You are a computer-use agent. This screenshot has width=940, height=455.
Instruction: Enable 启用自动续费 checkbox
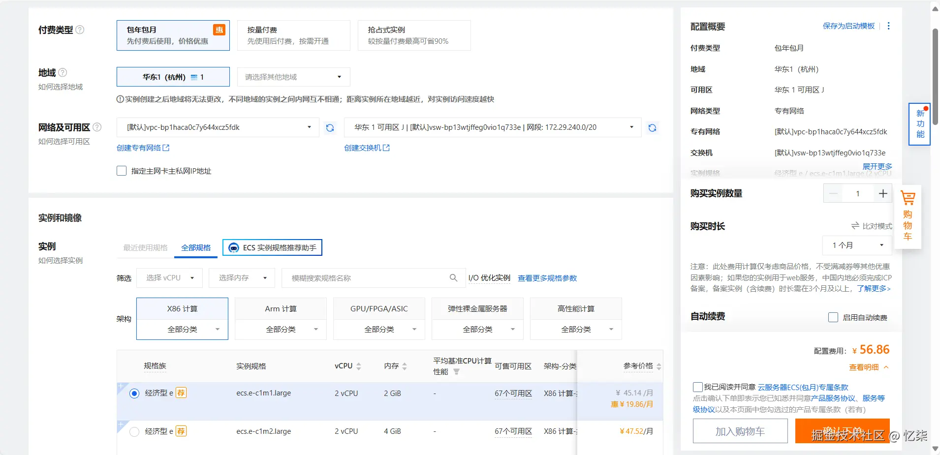[833, 317]
